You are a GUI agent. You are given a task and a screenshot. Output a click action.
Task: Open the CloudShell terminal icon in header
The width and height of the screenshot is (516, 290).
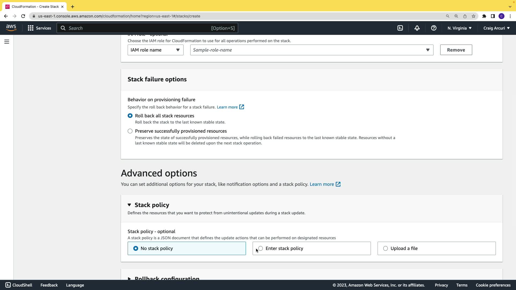[x=400, y=28]
